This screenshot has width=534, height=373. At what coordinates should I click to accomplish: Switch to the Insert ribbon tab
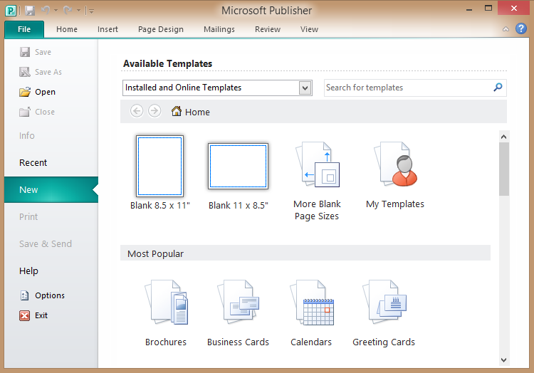click(x=108, y=29)
